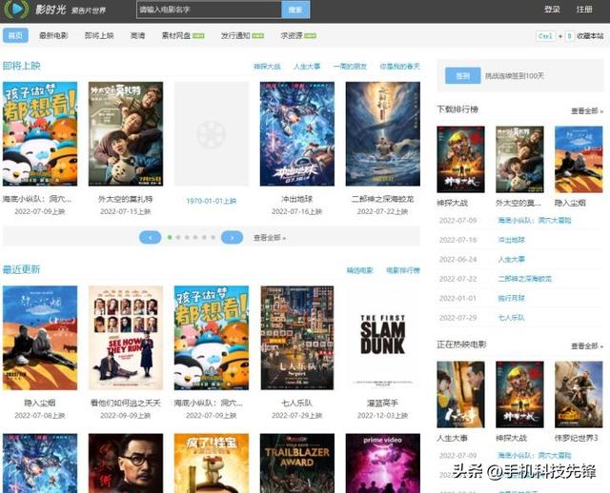Select the first green carousel dot

click(170, 237)
